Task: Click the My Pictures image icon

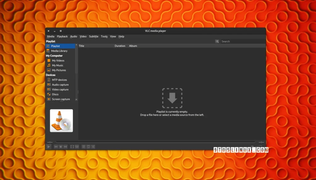Action: tap(49, 70)
